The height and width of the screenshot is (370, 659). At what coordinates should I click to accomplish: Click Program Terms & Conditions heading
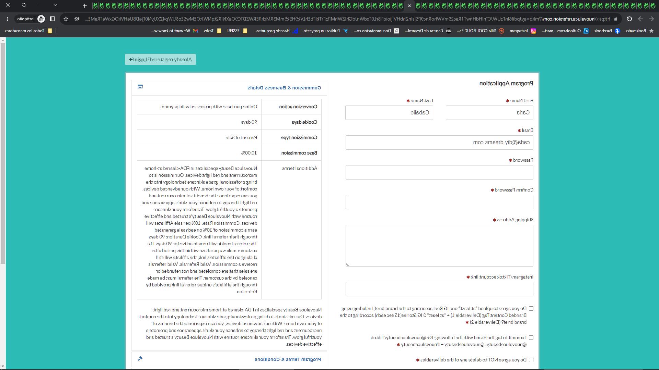(288, 359)
